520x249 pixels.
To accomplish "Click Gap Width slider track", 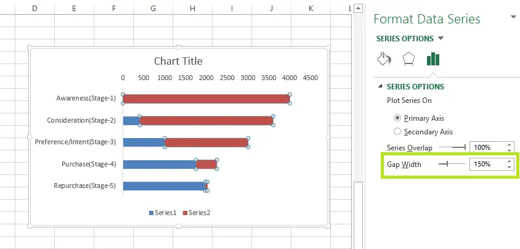I will pyautogui.click(x=452, y=163).
